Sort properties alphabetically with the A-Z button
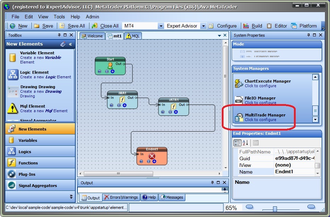The image size is (330, 217). click(245, 143)
